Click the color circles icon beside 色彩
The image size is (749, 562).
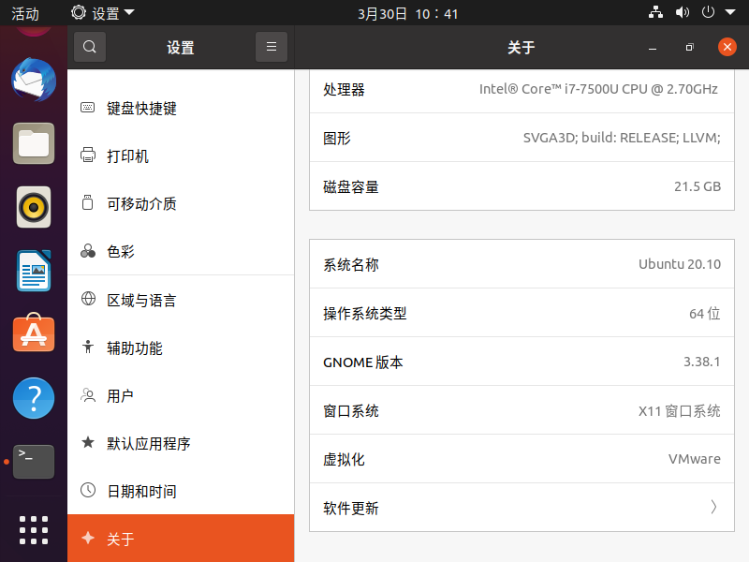pos(87,251)
